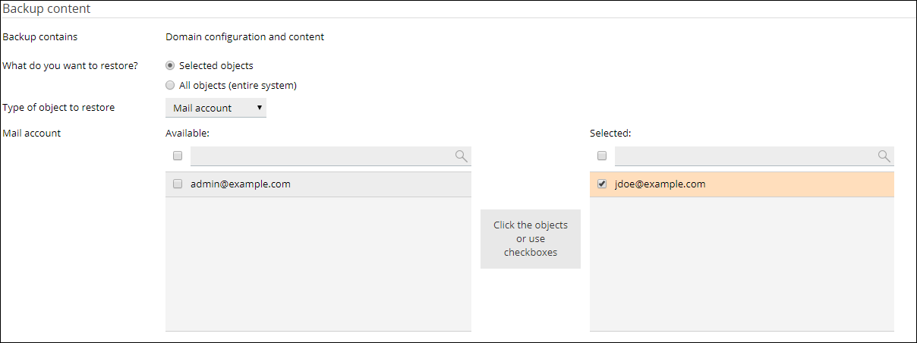The height and width of the screenshot is (343, 917).
Task: Choose "All objects (entire system)" radio option
Action: point(170,85)
